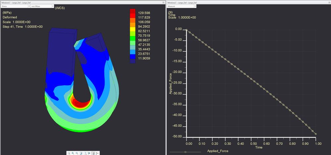Click the yellow legend swatch beside 82.5211
The image size is (331, 155).
(133, 29)
